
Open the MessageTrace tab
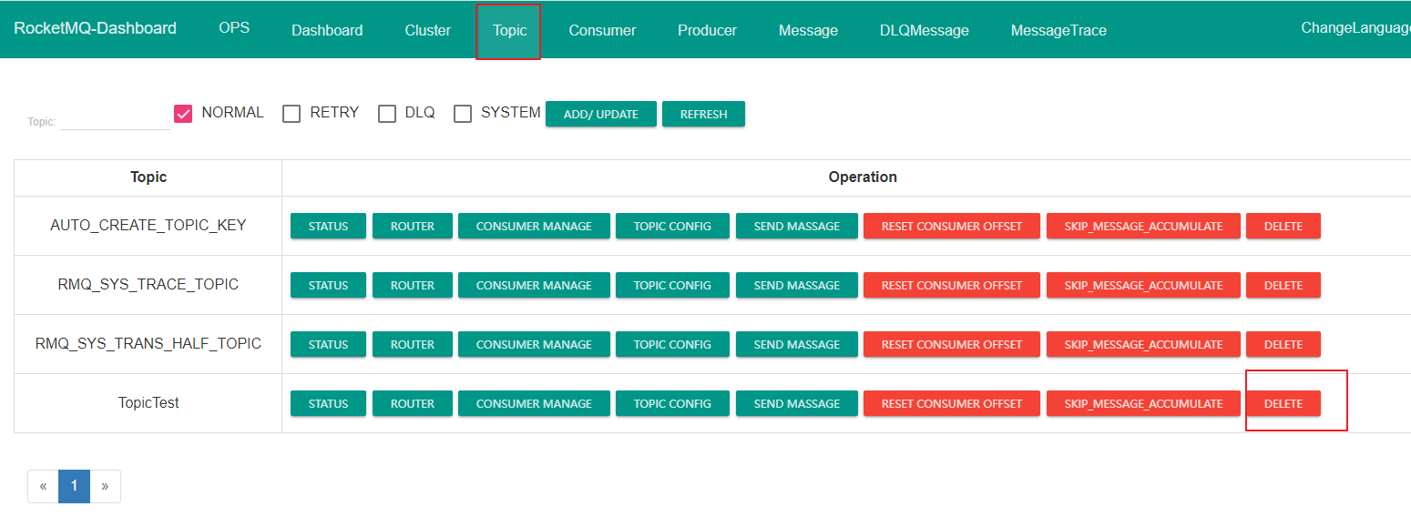point(1058,30)
